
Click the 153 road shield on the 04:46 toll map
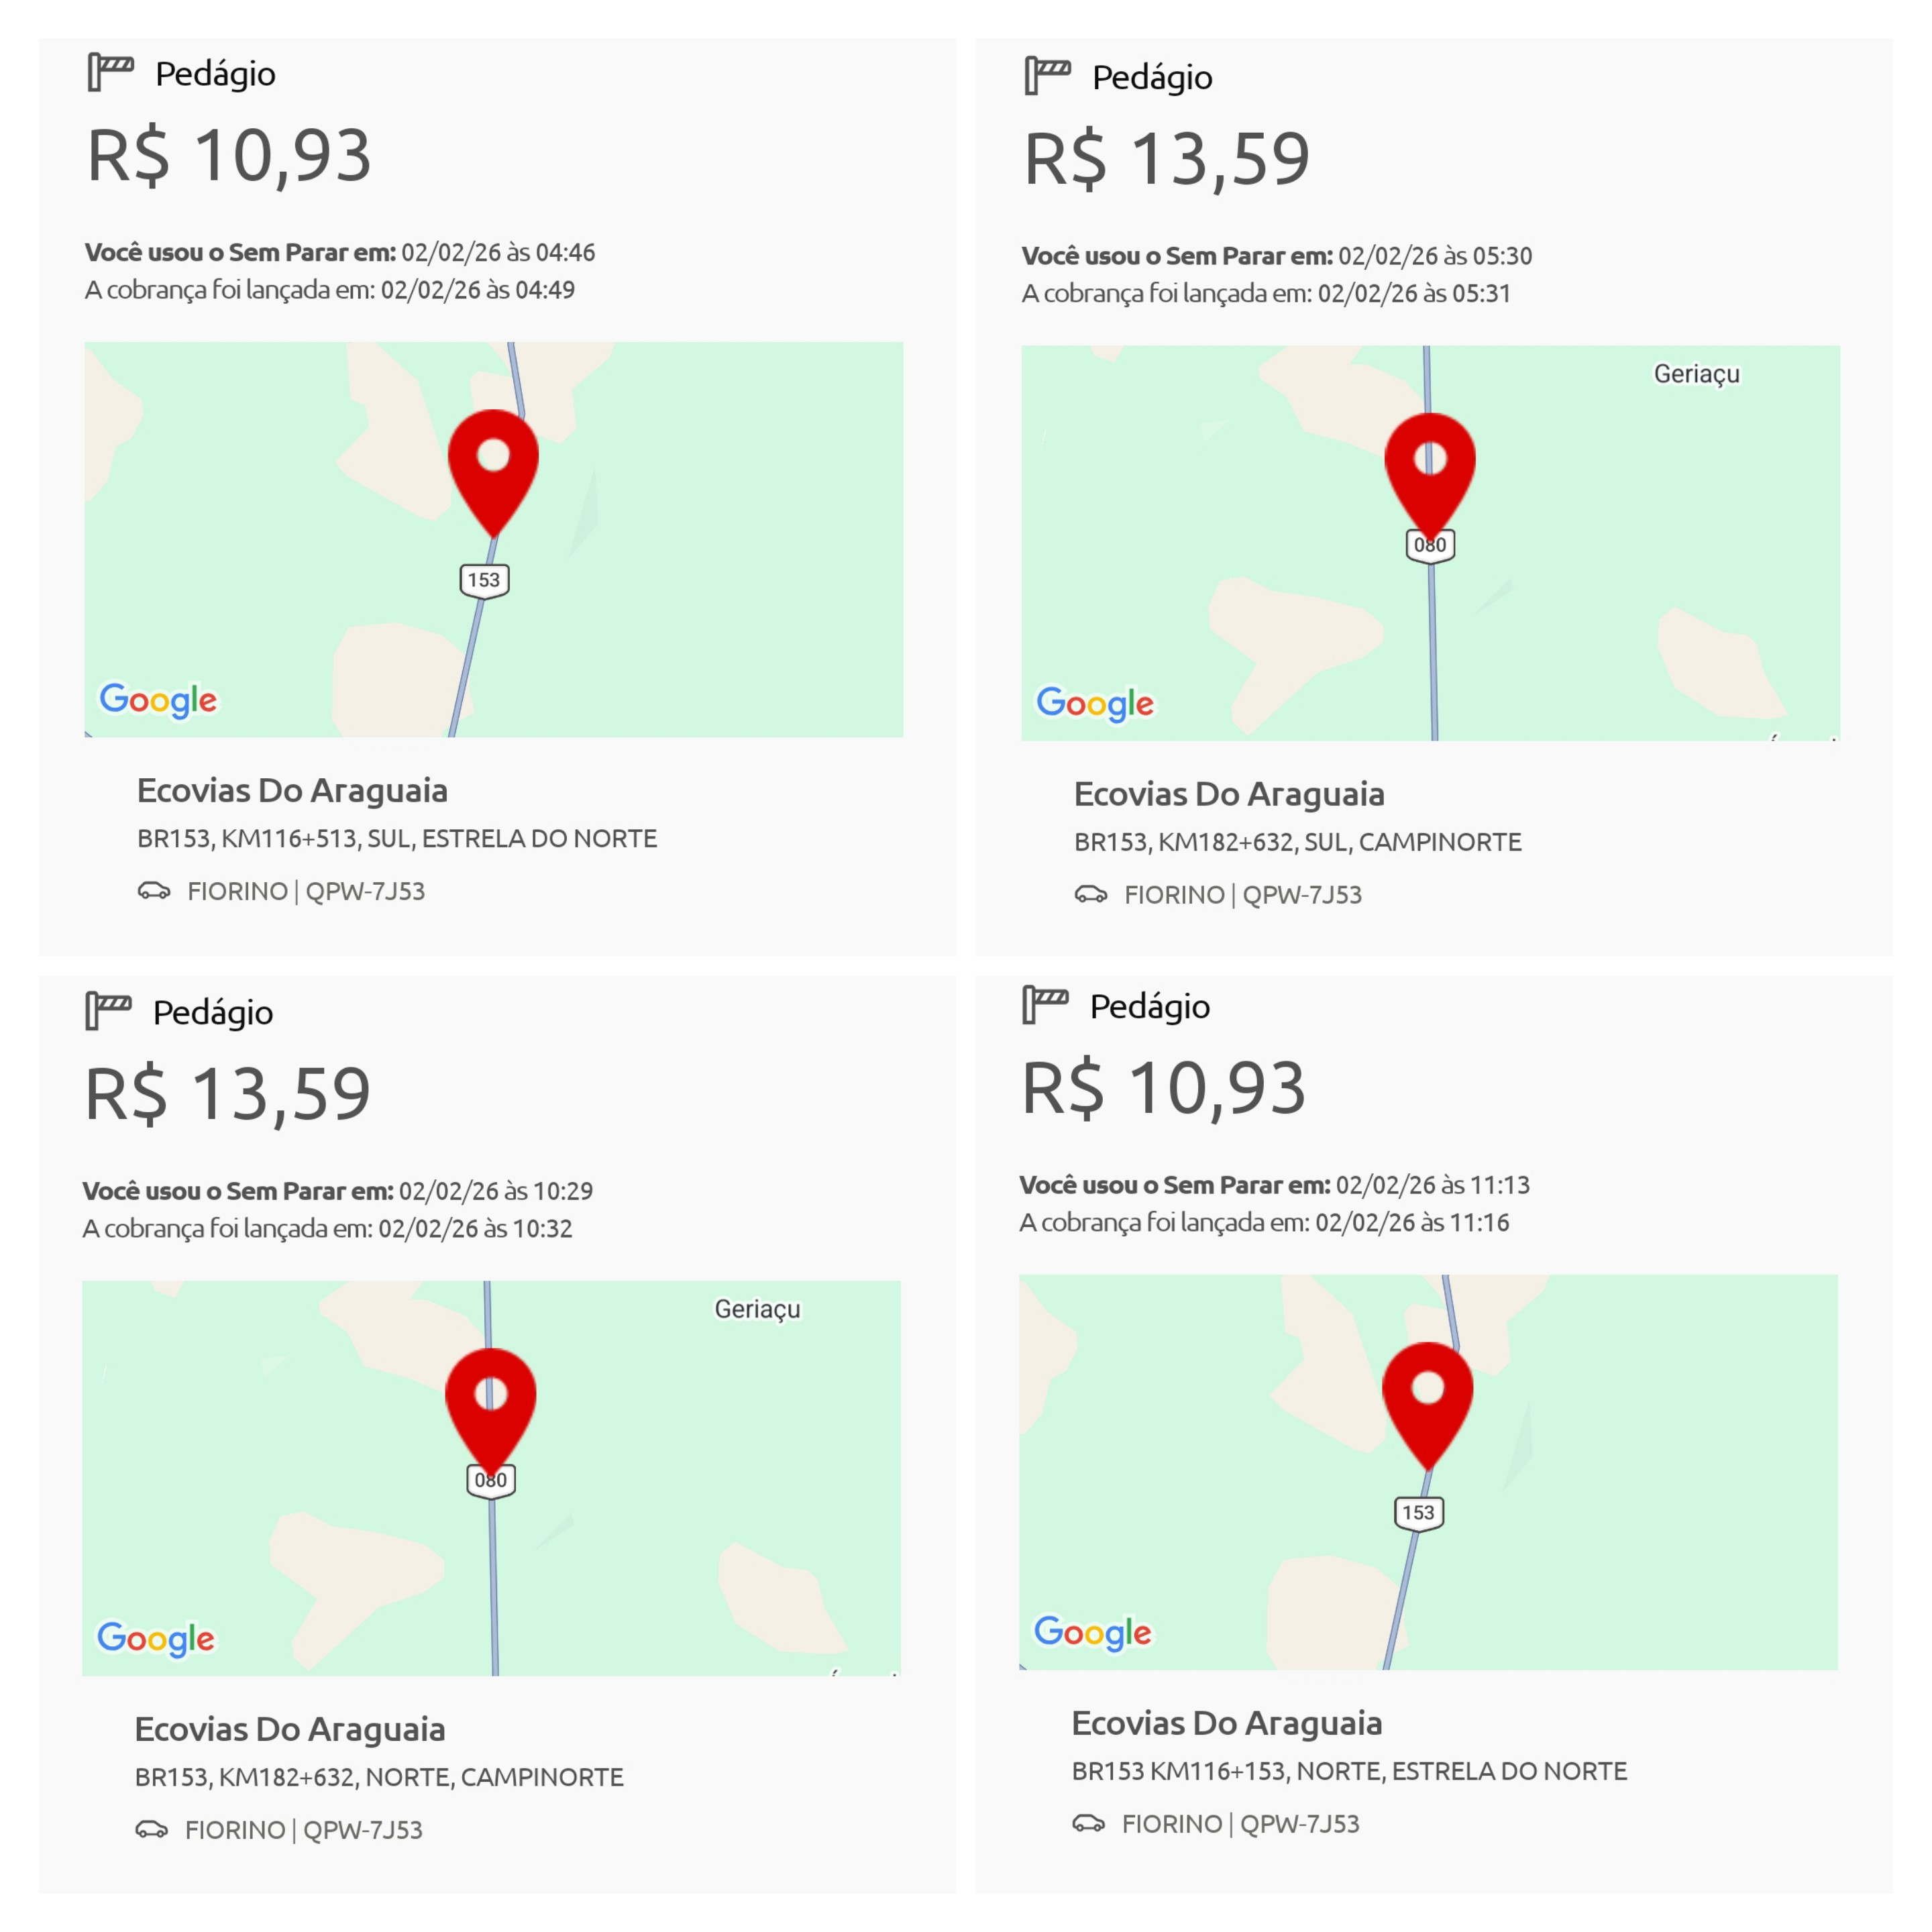click(x=485, y=581)
